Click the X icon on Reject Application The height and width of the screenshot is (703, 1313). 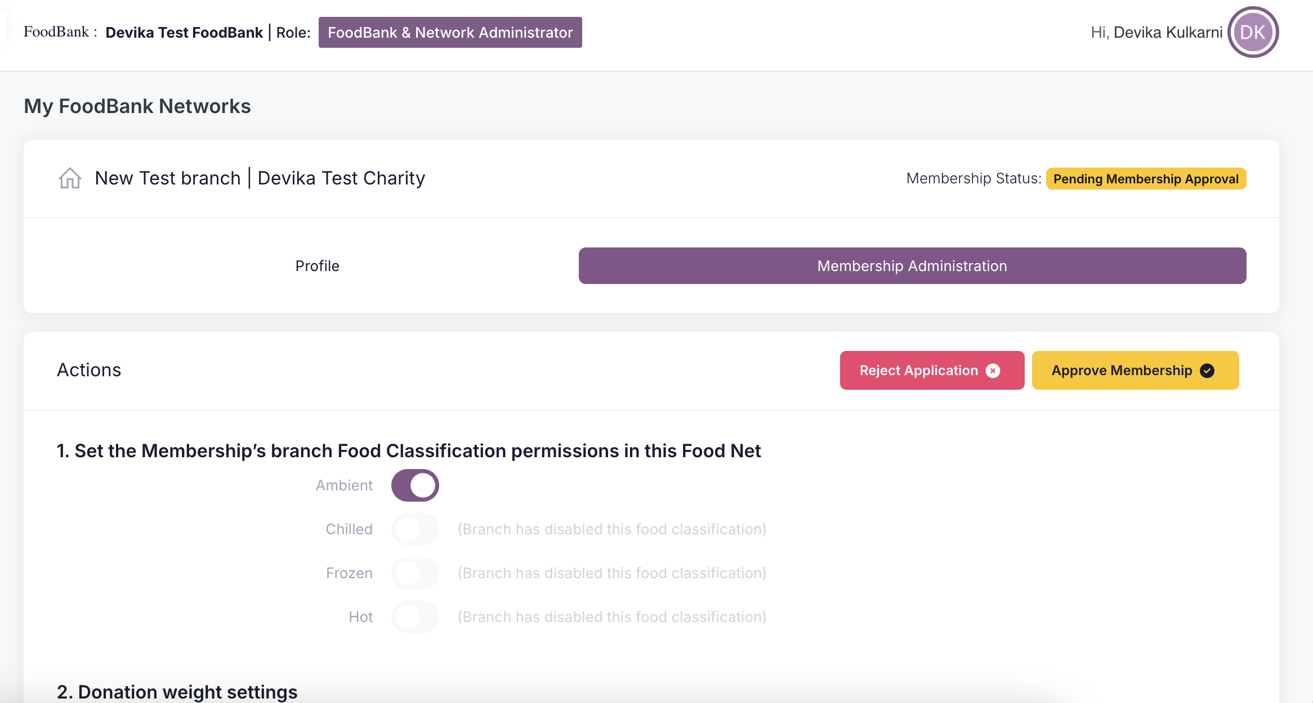pos(993,371)
